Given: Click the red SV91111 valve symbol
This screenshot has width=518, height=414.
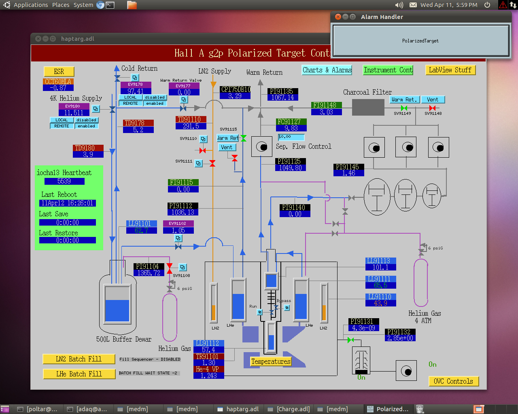Looking at the screenshot, I should tap(212, 163).
